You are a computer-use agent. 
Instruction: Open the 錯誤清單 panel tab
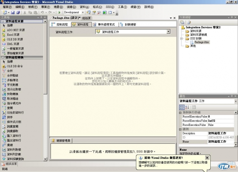click(x=10, y=164)
